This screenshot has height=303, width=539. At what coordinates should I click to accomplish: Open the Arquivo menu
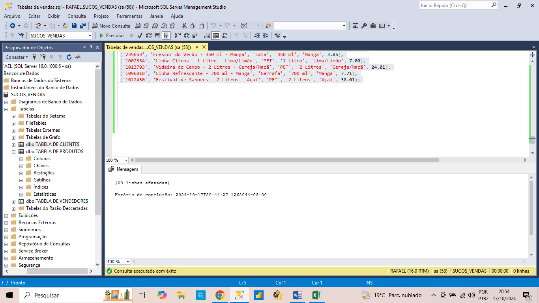point(12,16)
